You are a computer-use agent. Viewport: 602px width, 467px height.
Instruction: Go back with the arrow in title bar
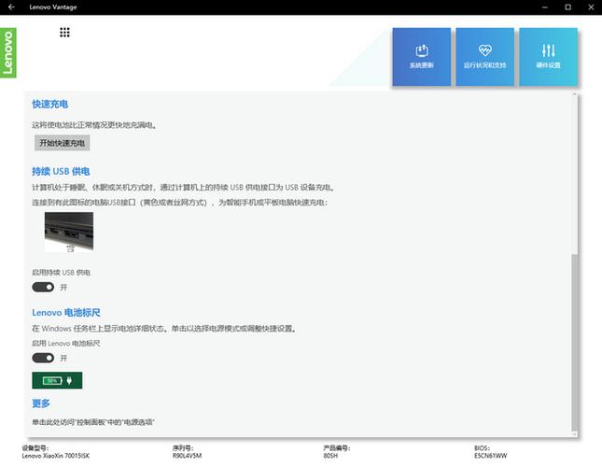click(11, 7)
